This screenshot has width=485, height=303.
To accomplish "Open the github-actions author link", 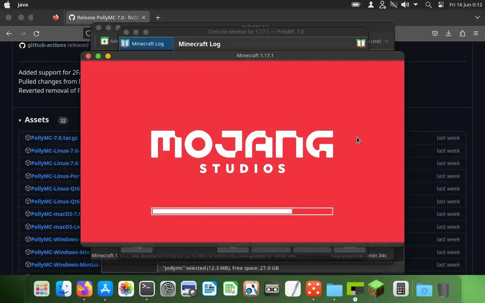I will point(47,45).
